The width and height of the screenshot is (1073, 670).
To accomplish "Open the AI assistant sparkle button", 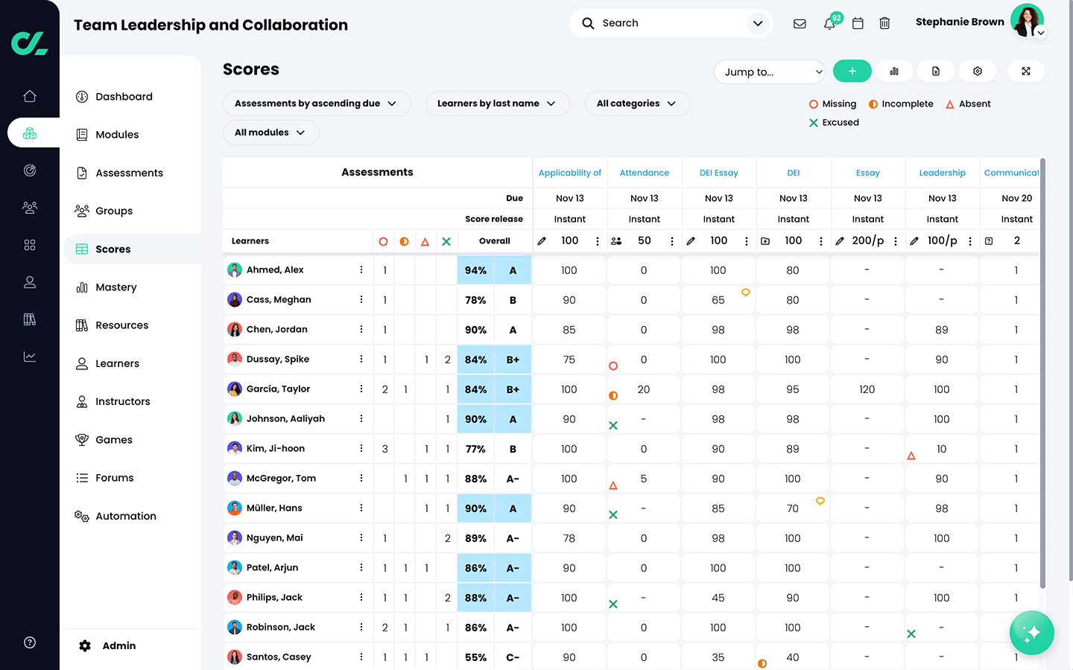I will point(1032,634).
